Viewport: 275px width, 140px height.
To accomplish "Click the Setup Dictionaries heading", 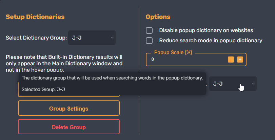I will click(35, 17).
